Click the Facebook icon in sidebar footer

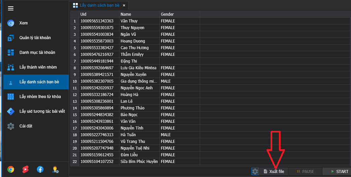[x=40, y=169]
